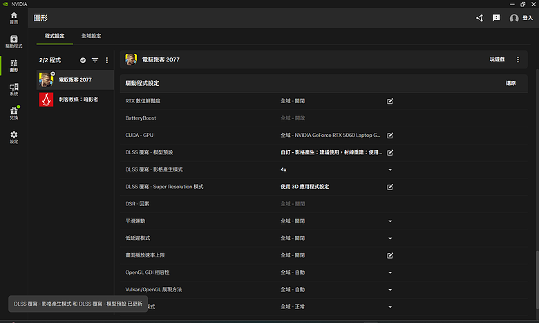Expand DLSS 影格產生模式 4x dropdown
Viewport: 539px width, 323px height.
coord(390,169)
